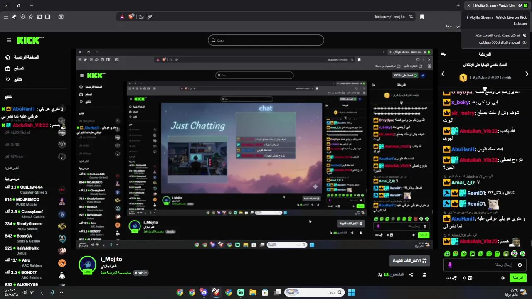Open RaYaNDaRk Dofus channel
Image resolution: width=532 pixels, height=299 pixels.
click(35, 250)
